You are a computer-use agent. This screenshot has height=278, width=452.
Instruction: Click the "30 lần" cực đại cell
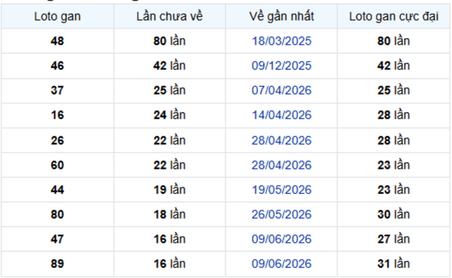coord(394,215)
